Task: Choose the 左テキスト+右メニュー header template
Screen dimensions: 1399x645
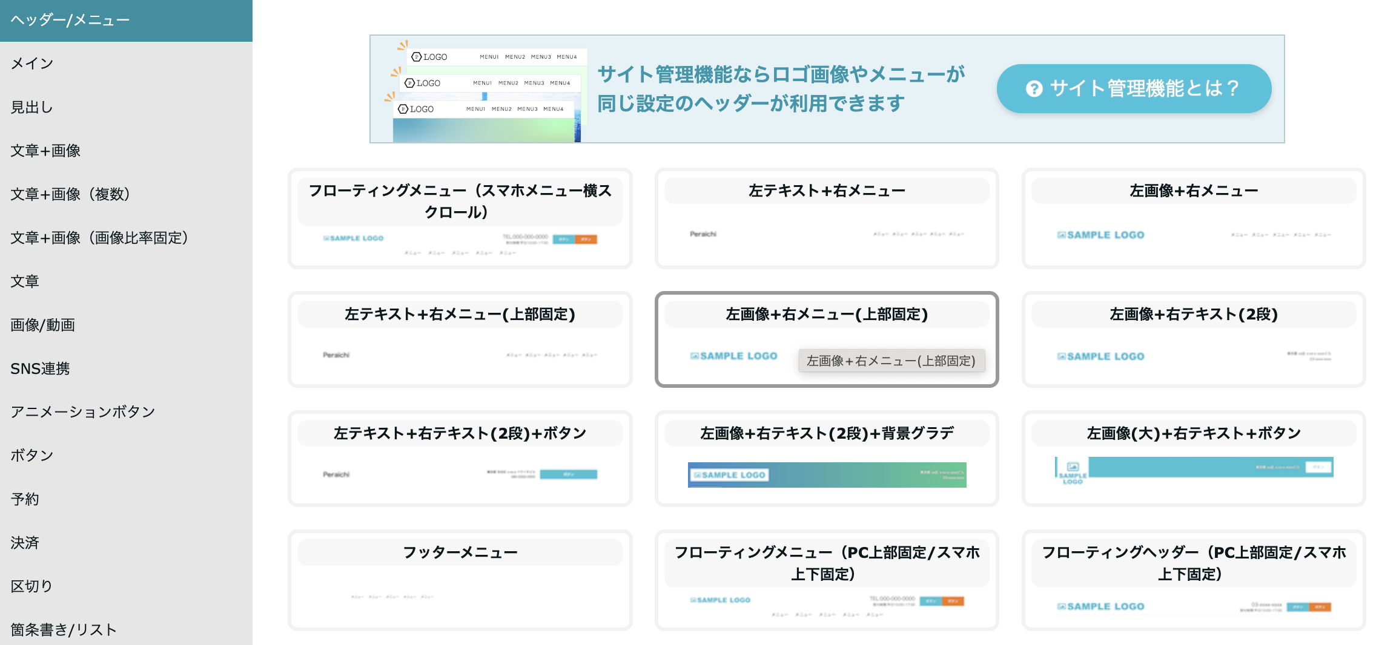Action: (826, 218)
